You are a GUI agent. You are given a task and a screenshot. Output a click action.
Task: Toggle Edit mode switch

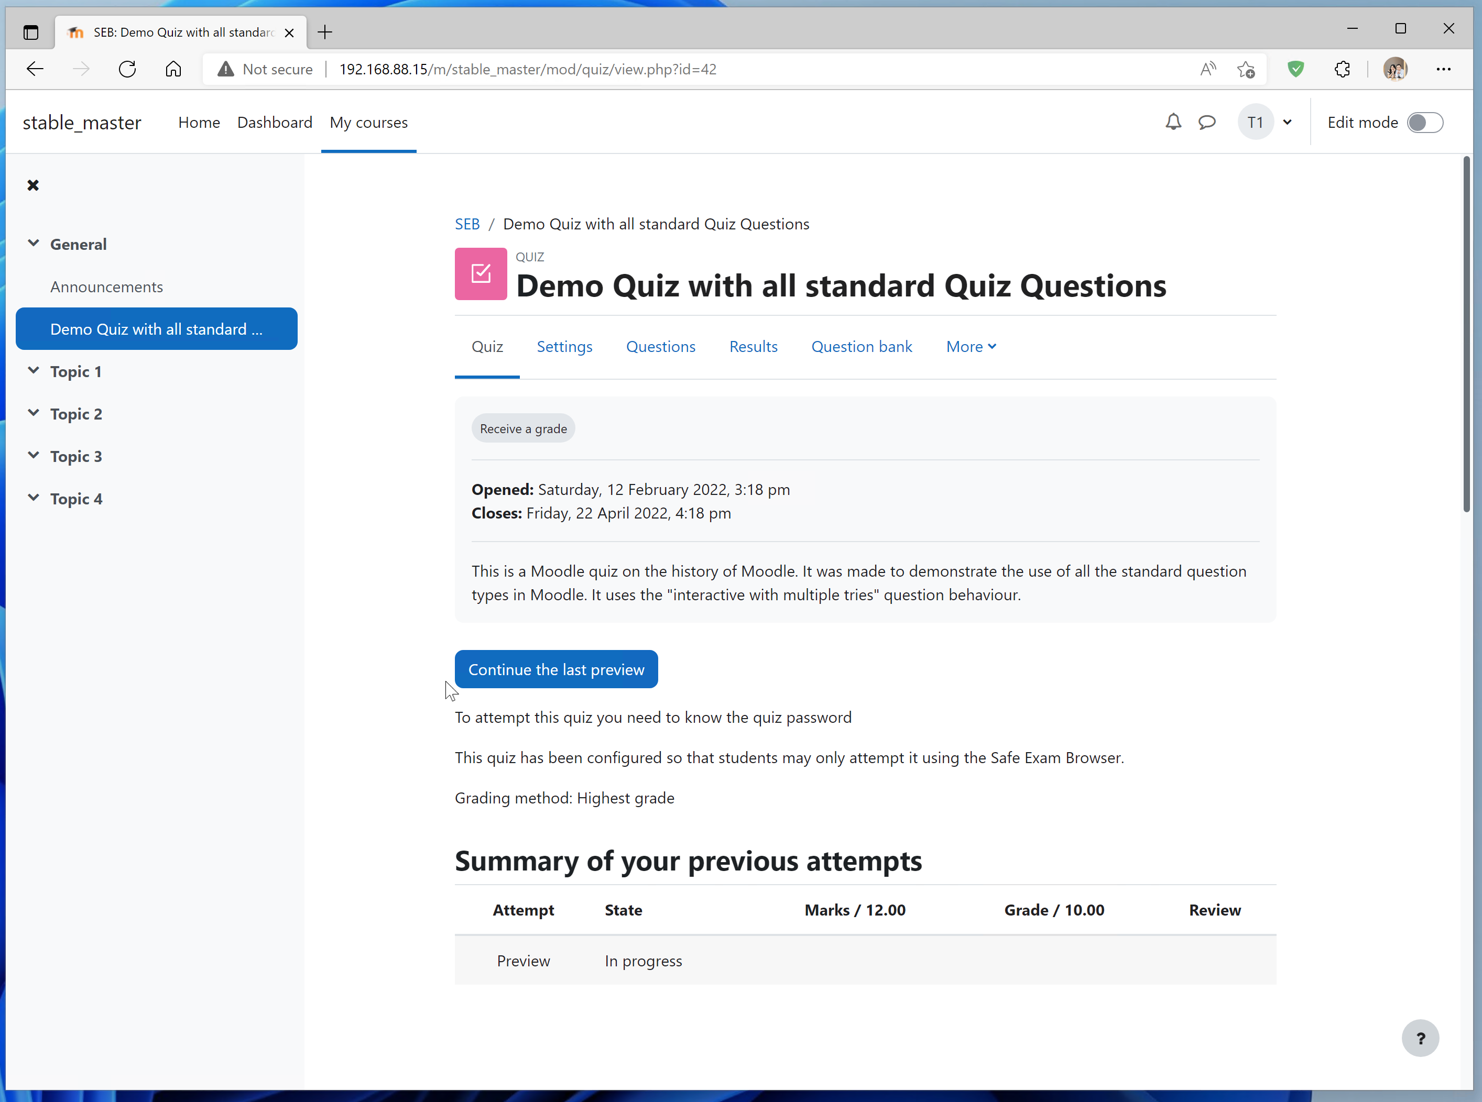pos(1424,123)
